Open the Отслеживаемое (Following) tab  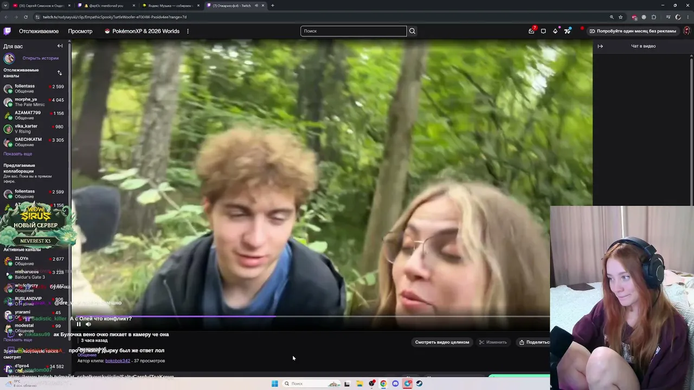tap(38, 31)
